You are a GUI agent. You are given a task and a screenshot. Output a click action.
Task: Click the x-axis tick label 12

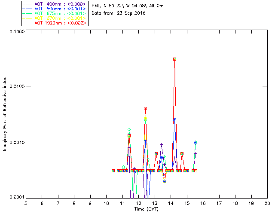click(x=139, y=203)
